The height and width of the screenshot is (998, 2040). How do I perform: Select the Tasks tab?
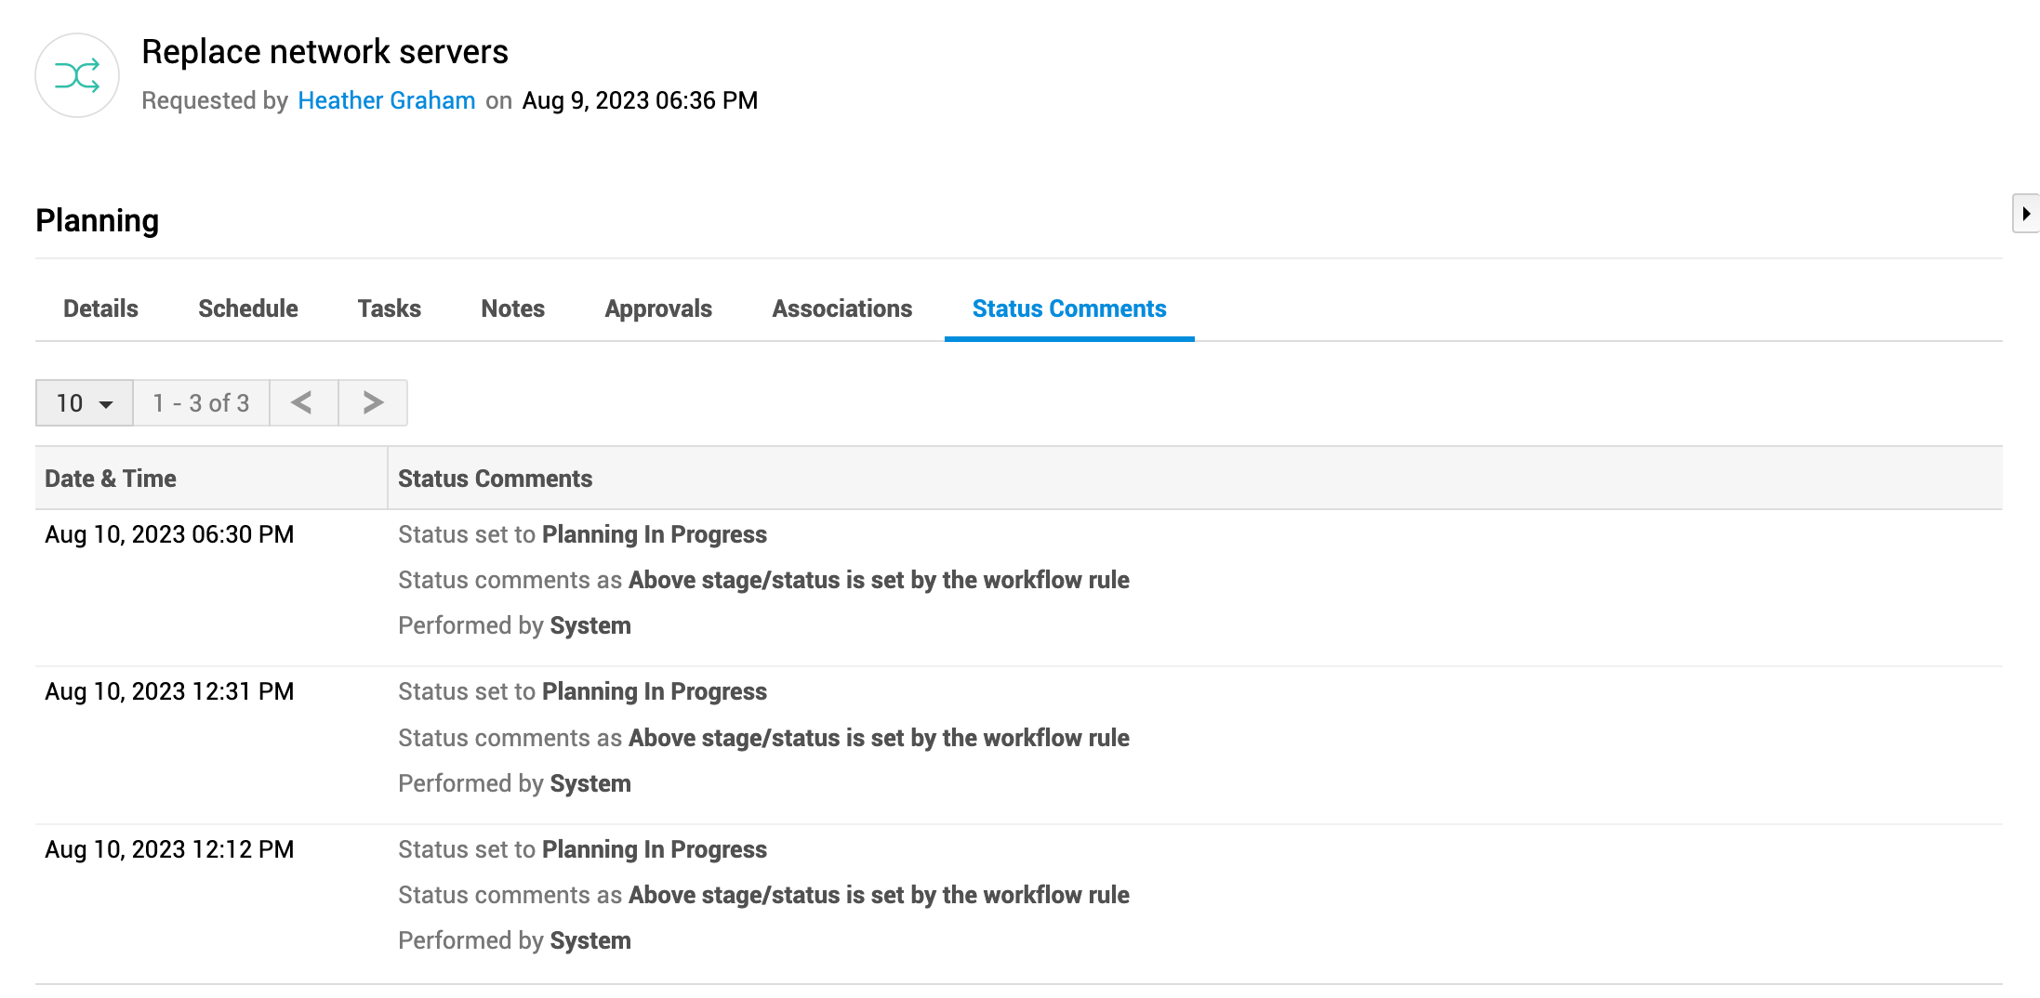pos(389,309)
